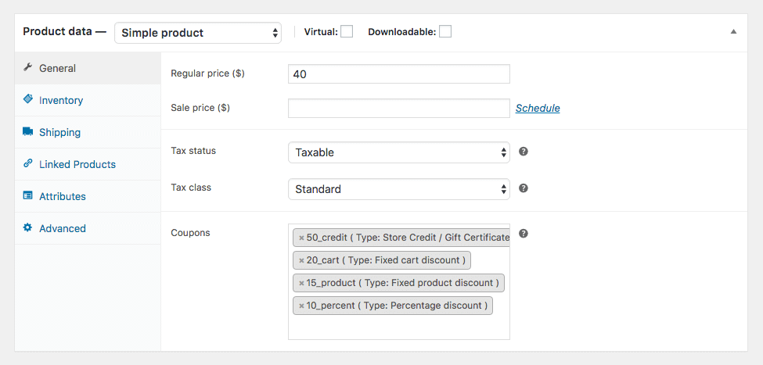Open the Simple product type dropdown
Viewport: 763px width, 365px height.
[197, 33]
